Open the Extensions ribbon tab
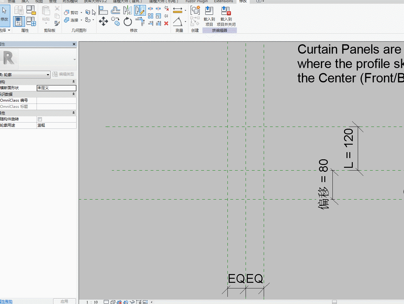The height and width of the screenshot is (304, 404). pos(223,1)
